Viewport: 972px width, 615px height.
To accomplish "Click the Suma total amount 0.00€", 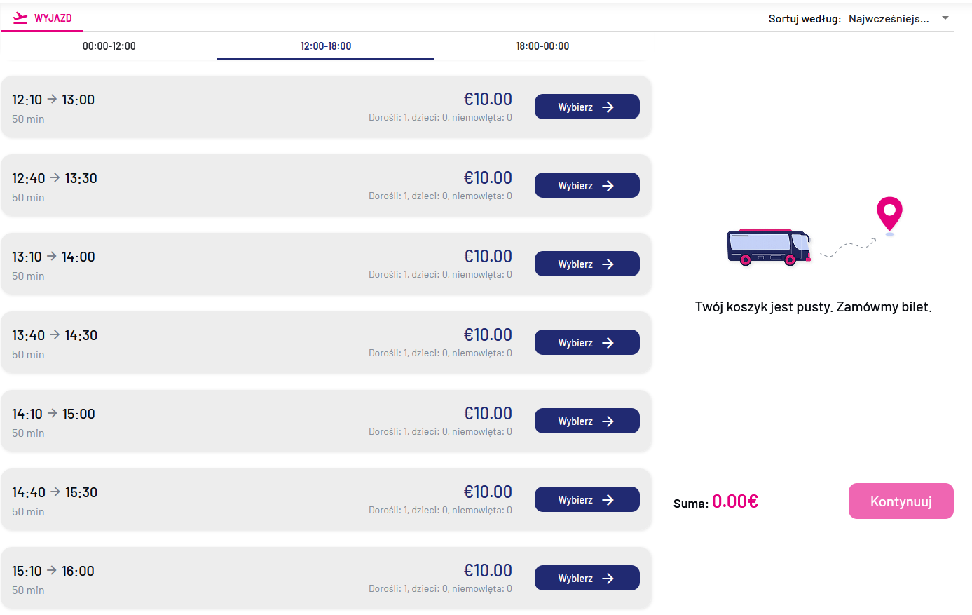I will coord(735,501).
